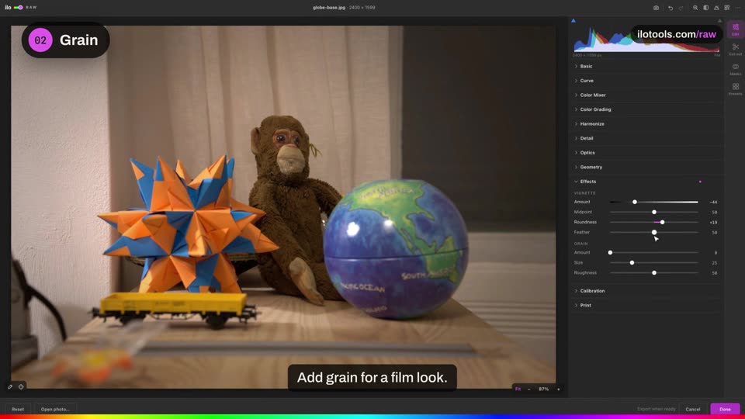Screen dimensions: 745x419
Task: Click the Fit zoom button
Action: 518,389
